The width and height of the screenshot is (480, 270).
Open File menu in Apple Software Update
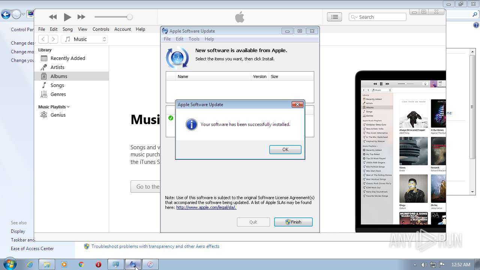pyautogui.click(x=167, y=39)
